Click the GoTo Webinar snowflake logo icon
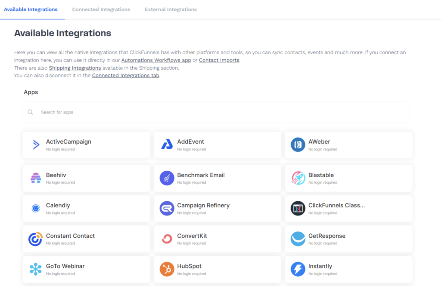441x286 pixels. pos(36,269)
